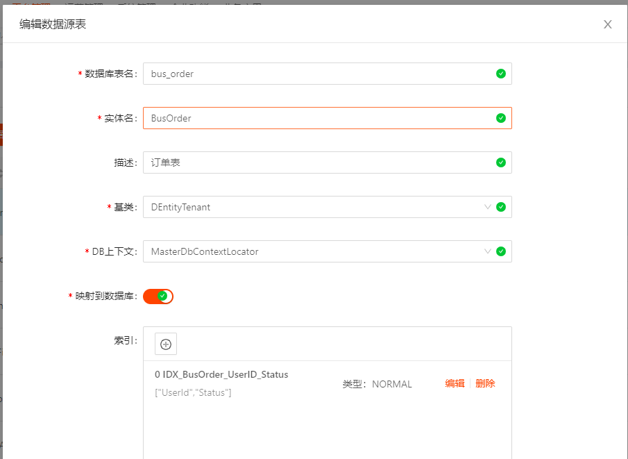Click the ["UserId","Status"] column list text
628x459 pixels.
tap(193, 393)
